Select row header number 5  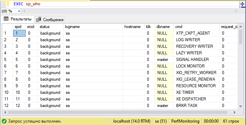[x=8, y=60]
